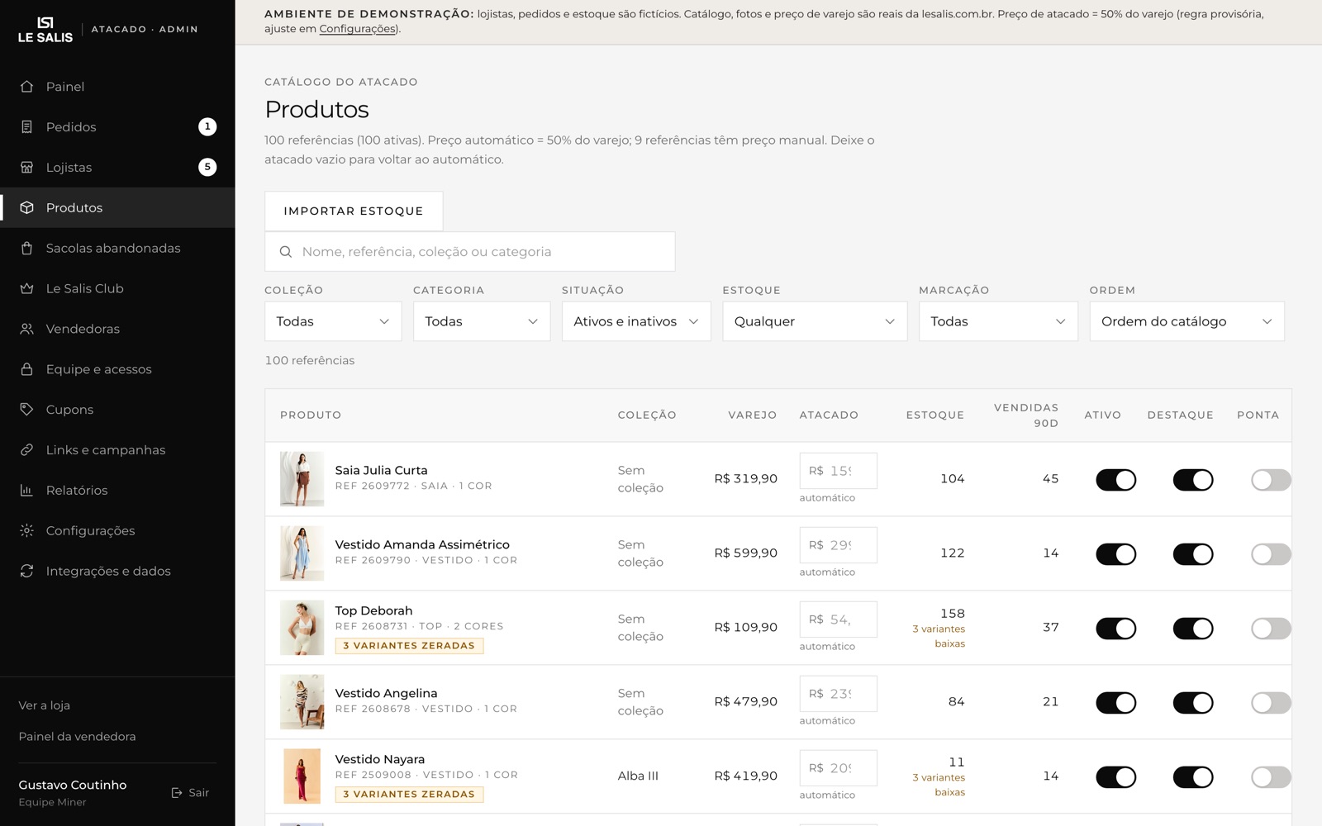Image resolution: width=1322 pixels, height=826 pixels.
Task: Toggle Destaque for Vestido Amanda Assimétrico
Action: [x=1192, y=554]
